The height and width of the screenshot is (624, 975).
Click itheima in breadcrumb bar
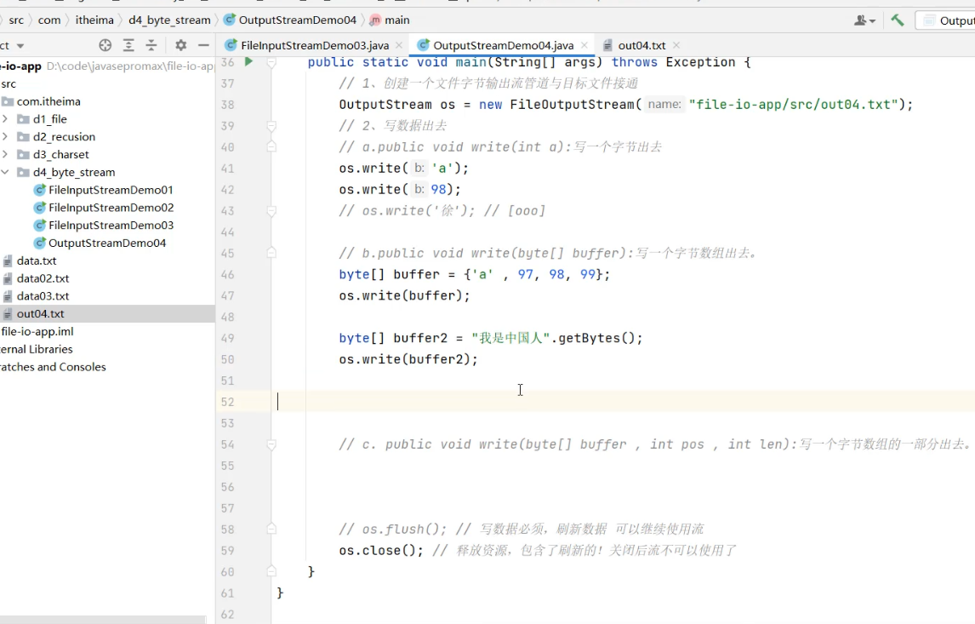click(x=94, y=20)
